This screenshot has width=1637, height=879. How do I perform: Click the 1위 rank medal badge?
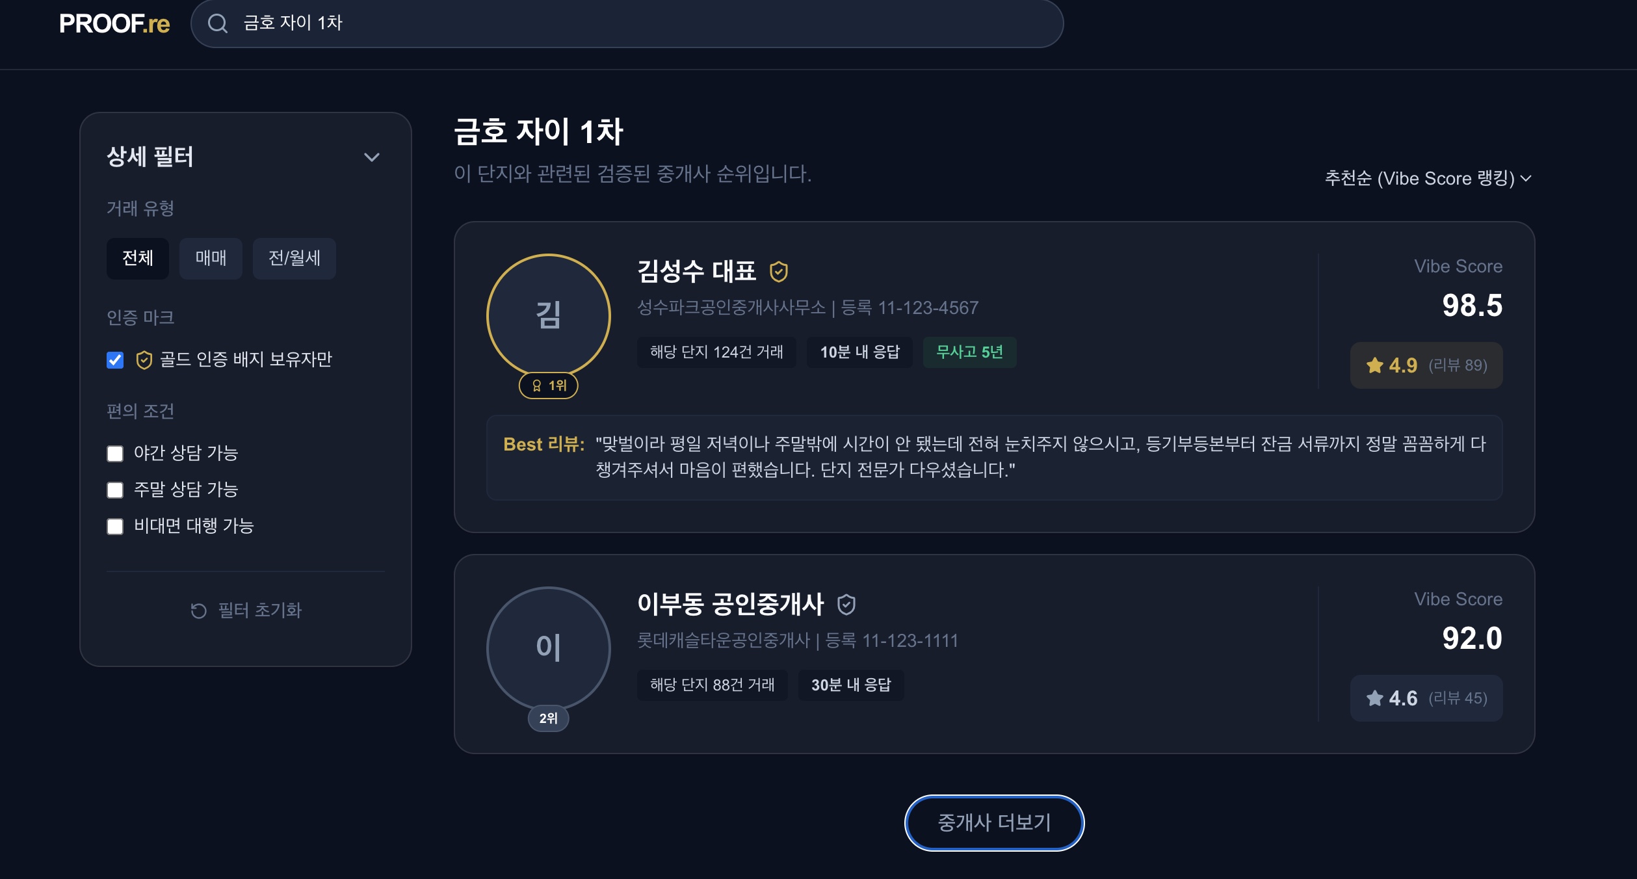tap(548, 386)
